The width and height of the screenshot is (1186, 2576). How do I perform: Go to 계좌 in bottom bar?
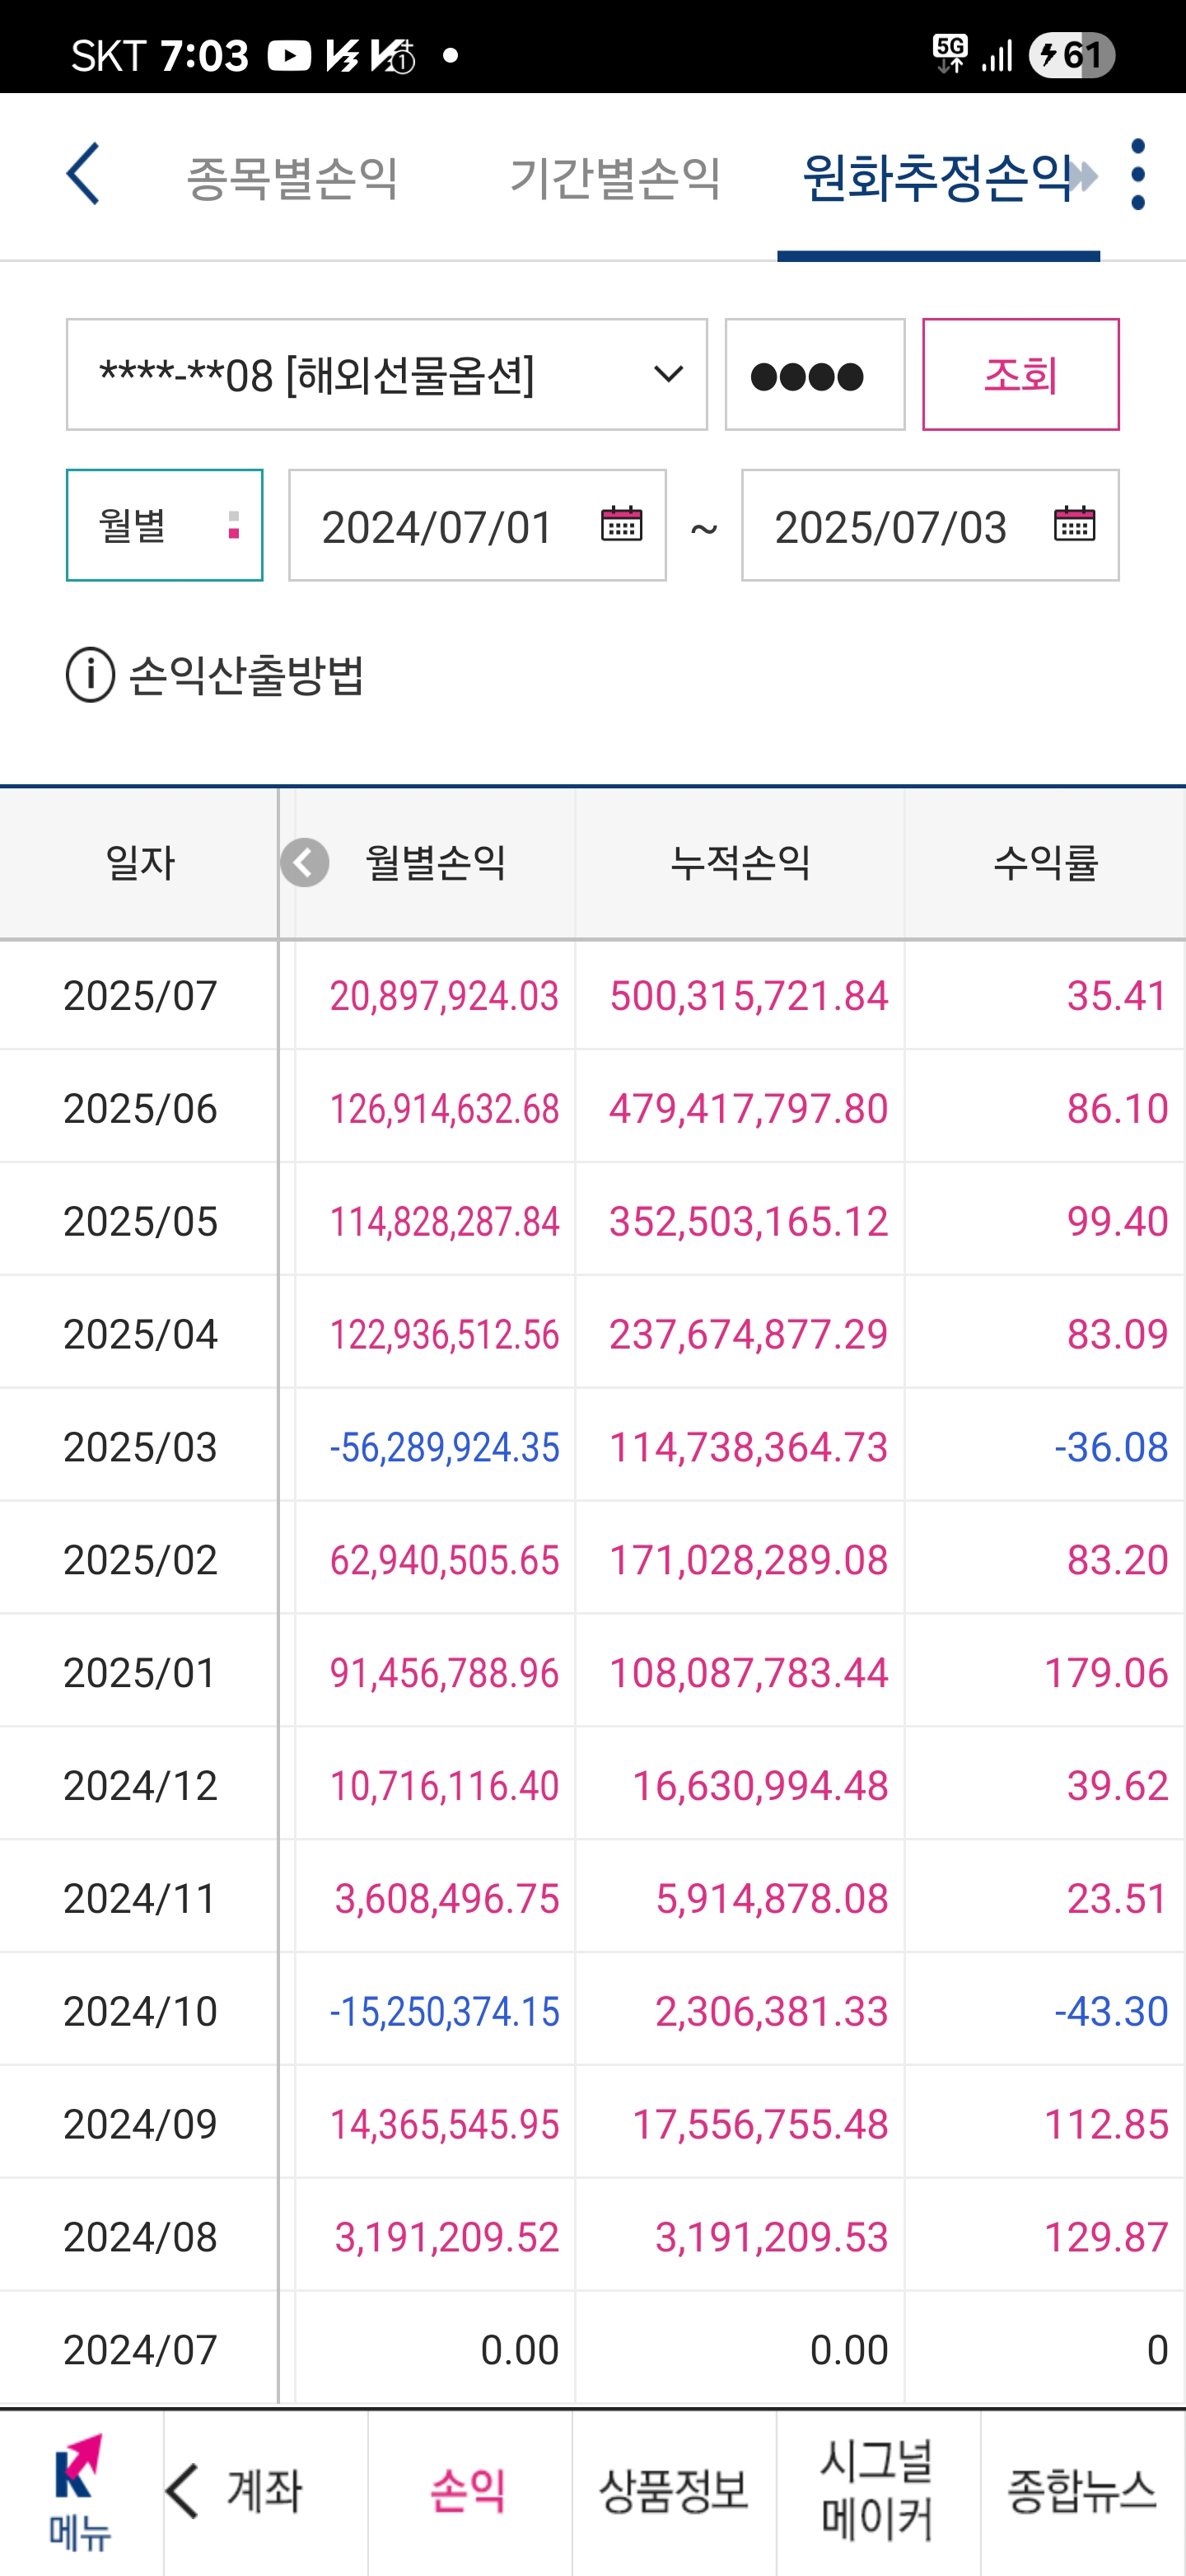click(x=265, y=2491)
